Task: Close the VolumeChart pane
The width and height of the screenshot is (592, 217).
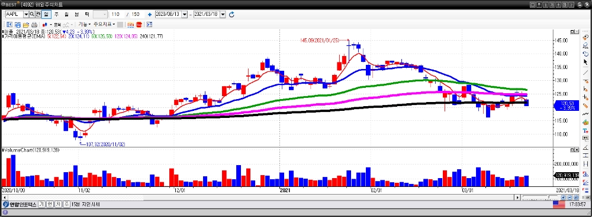Action: click(x=577, y=150)
